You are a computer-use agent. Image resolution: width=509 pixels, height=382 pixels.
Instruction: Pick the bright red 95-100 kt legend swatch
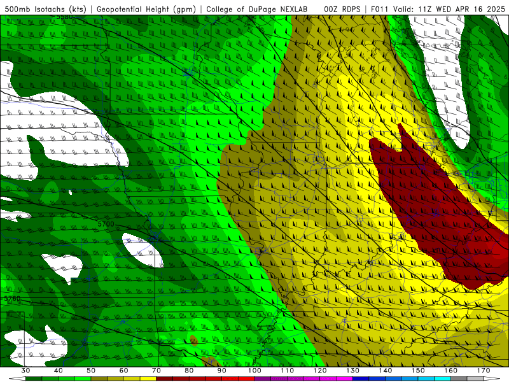click(246, 379)
